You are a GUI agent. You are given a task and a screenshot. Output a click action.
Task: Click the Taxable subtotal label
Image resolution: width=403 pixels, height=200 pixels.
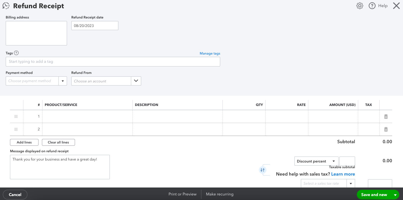pyautogui.click(x=342, y=167)
